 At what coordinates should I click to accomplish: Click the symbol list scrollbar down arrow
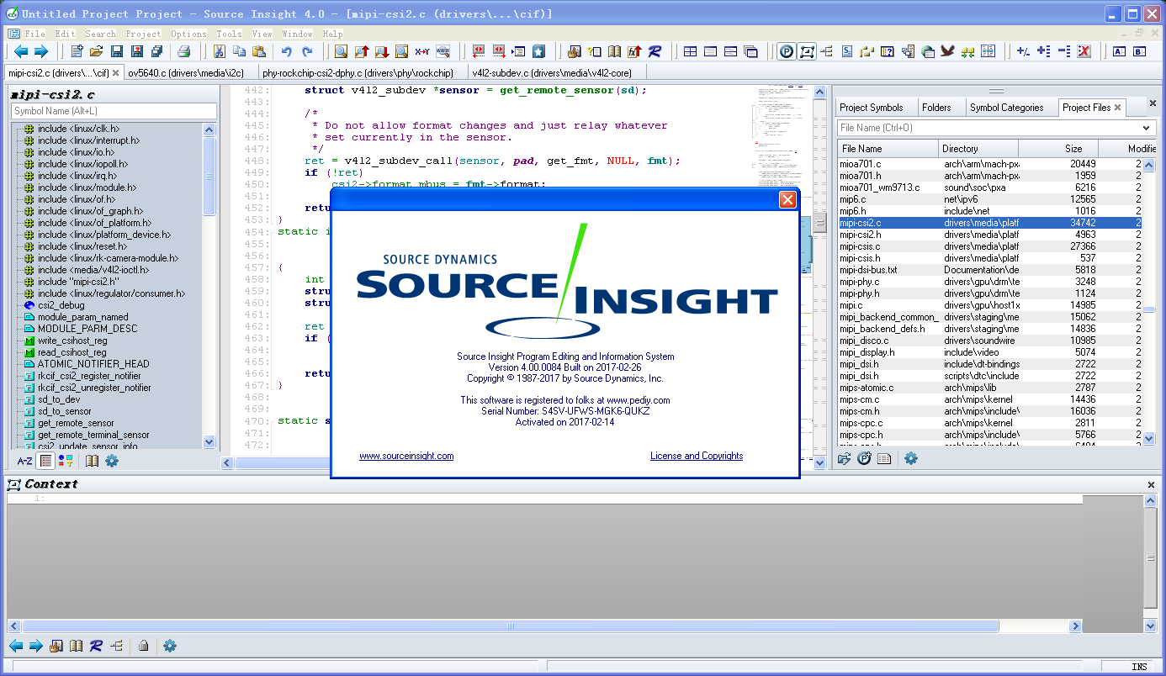209,441
